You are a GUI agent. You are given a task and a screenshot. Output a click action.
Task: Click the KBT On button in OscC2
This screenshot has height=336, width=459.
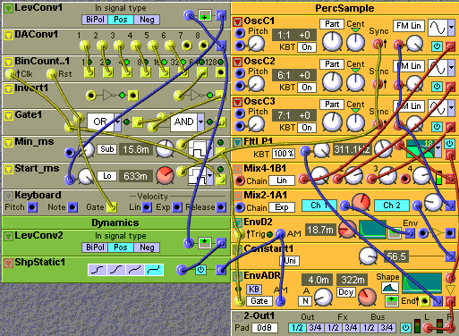click(307, 88)
